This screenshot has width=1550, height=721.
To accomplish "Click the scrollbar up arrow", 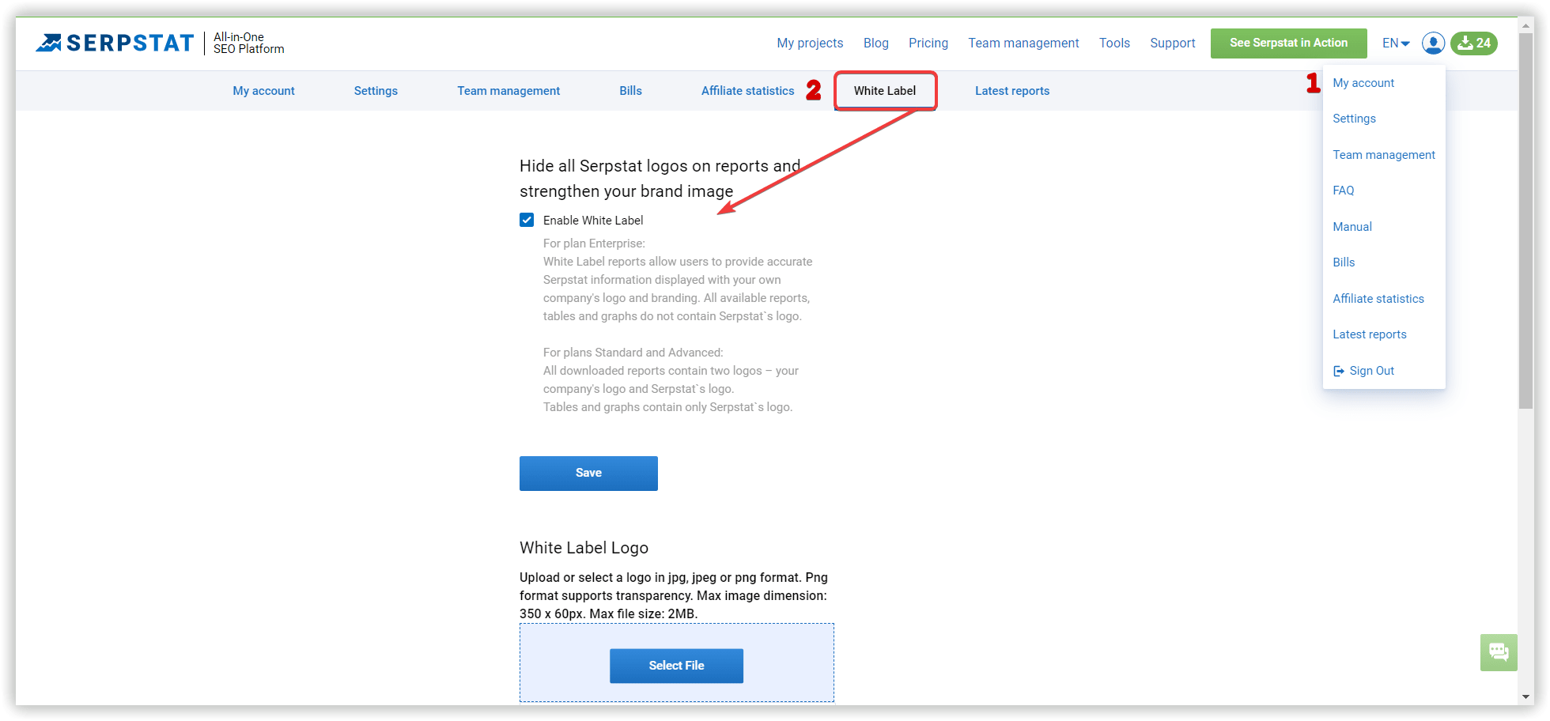I will coord(1526,25).
